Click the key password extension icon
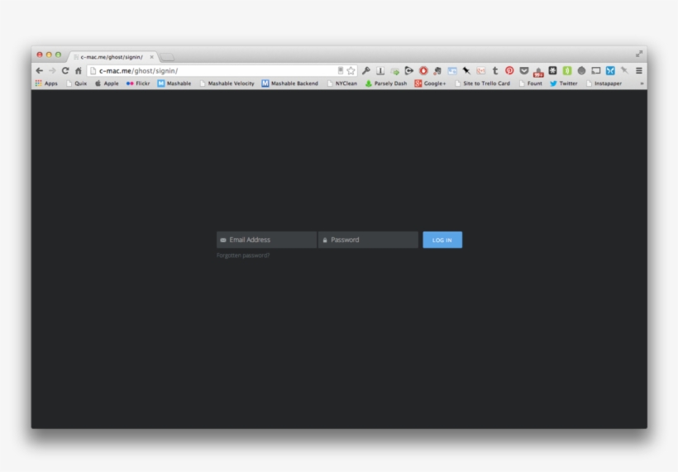 (x=366, y=71)
